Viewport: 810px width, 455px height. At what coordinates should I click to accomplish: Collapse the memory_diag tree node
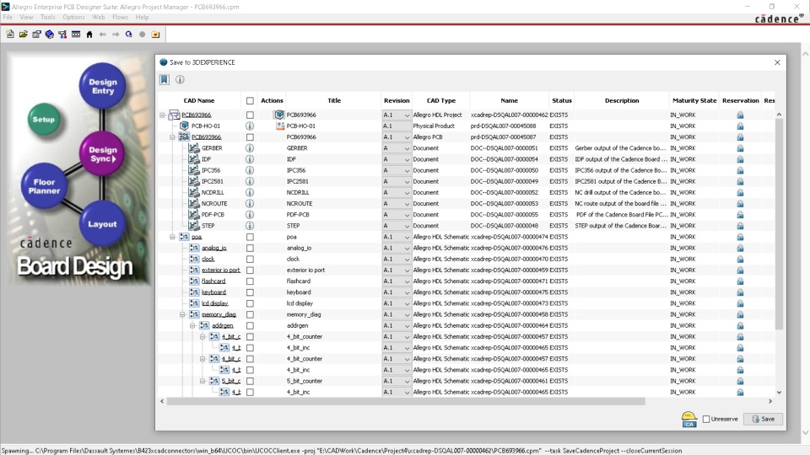point(182,314)
